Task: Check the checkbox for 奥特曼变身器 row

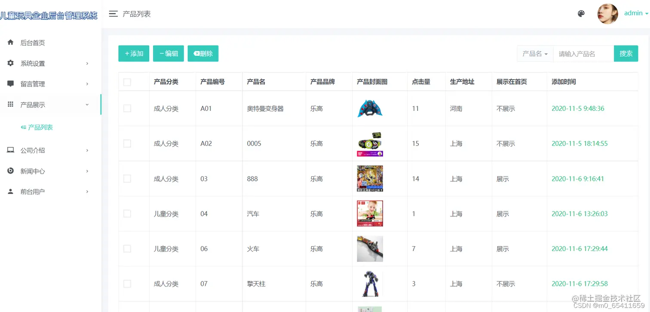Action: coord(127,108)
